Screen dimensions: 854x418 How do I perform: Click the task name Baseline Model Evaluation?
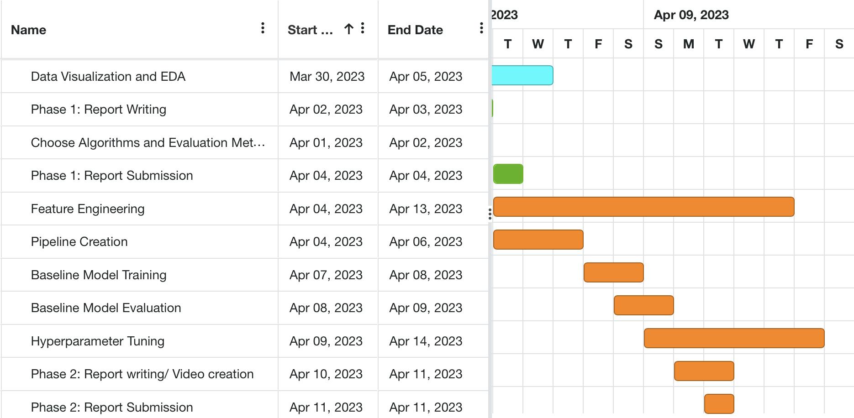105,308
